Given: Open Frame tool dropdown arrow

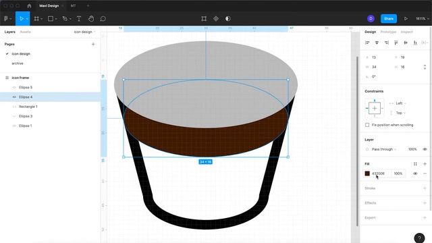Looking at the screenshot, I should [x=42, y=19].
